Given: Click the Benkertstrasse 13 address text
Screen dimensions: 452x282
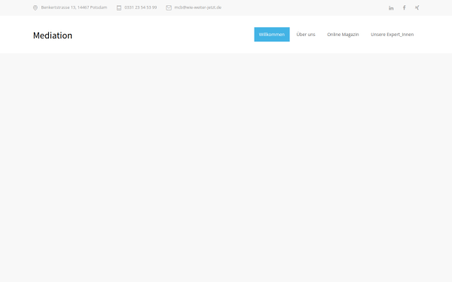Looking at the screenshot, I should (74, 8).
